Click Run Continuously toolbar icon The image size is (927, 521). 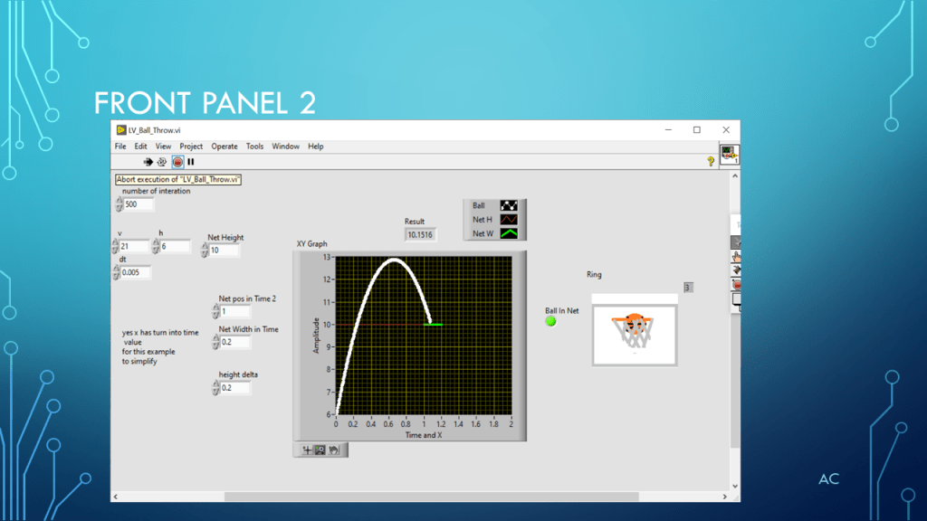pyautogui.click(x=161, y=162)
